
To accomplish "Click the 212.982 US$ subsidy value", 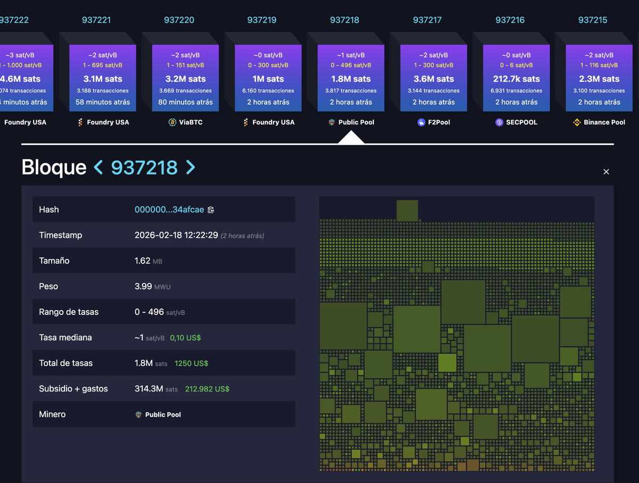I will pos(207,389).
